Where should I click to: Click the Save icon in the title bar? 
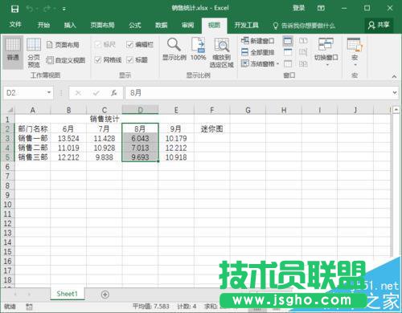coord(14,9)
